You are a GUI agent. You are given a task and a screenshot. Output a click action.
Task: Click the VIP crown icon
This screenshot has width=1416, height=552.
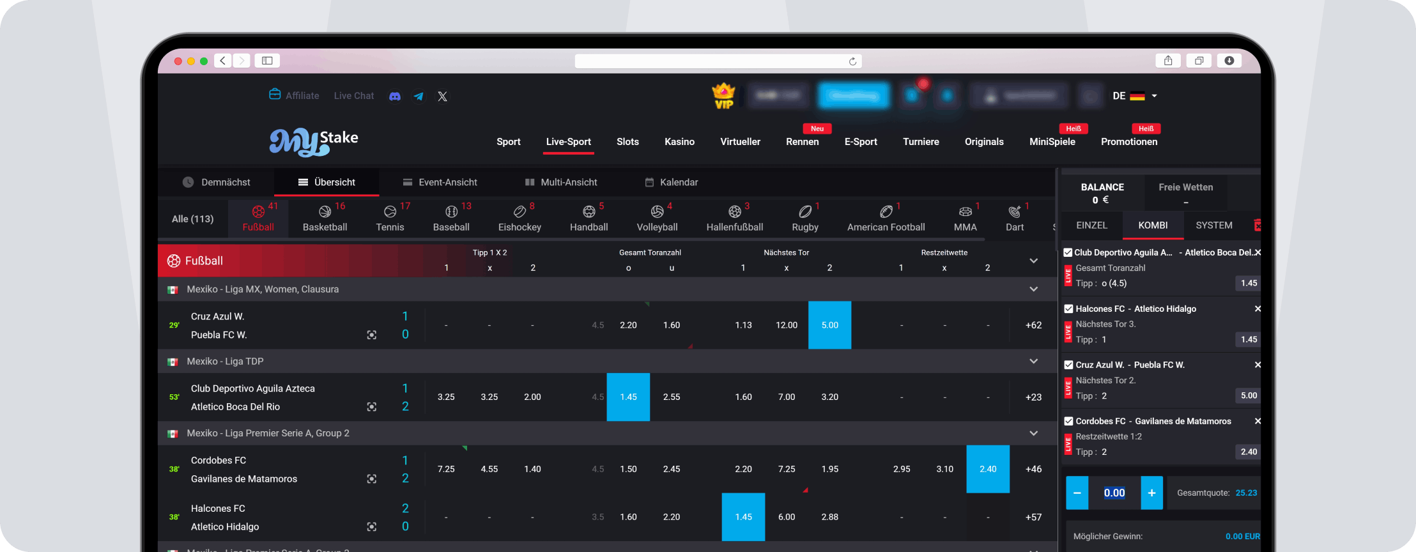[x=723, y=96]
